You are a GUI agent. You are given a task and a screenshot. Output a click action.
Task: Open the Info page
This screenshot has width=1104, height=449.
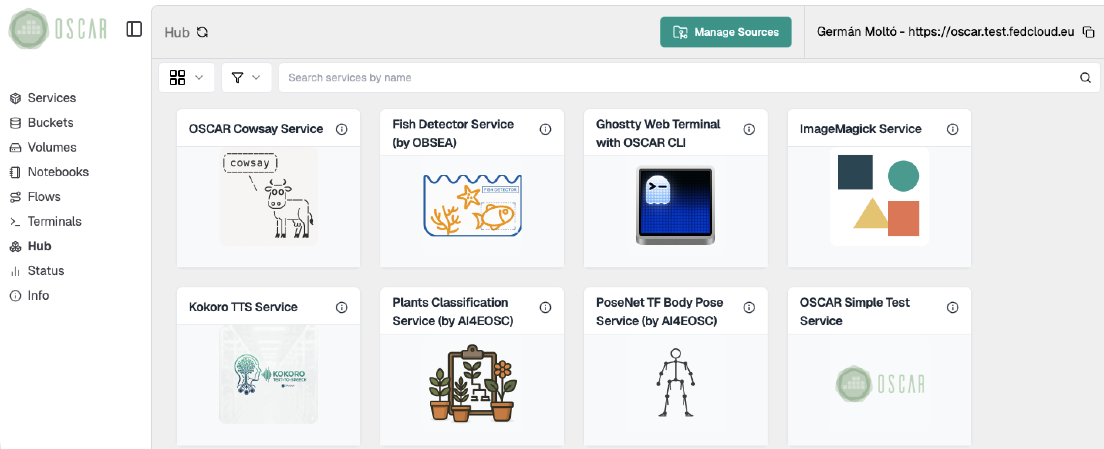point(38,295)
